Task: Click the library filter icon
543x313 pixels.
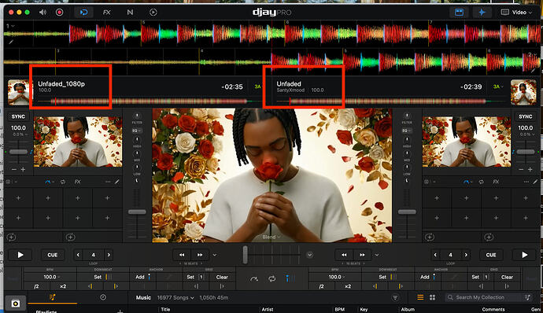Action: [x=395, y=297]
